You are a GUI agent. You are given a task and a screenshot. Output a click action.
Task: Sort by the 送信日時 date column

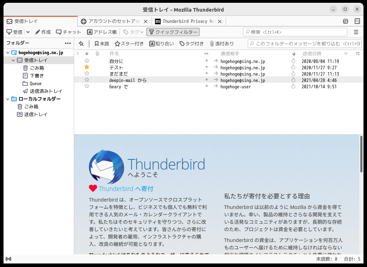click(312, 53)
